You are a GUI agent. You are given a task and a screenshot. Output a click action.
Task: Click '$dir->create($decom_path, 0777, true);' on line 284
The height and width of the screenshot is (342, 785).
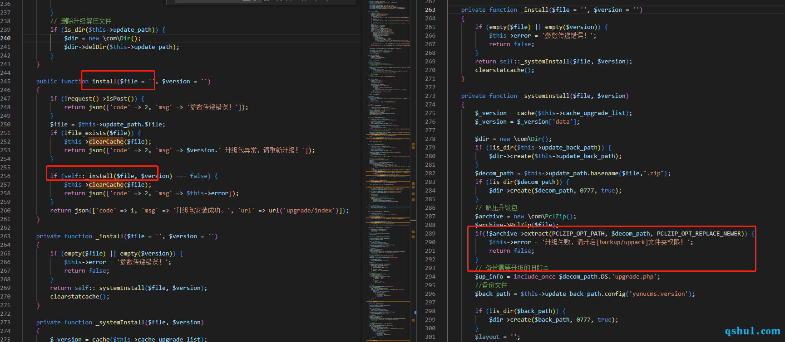(x=555, y=190)
